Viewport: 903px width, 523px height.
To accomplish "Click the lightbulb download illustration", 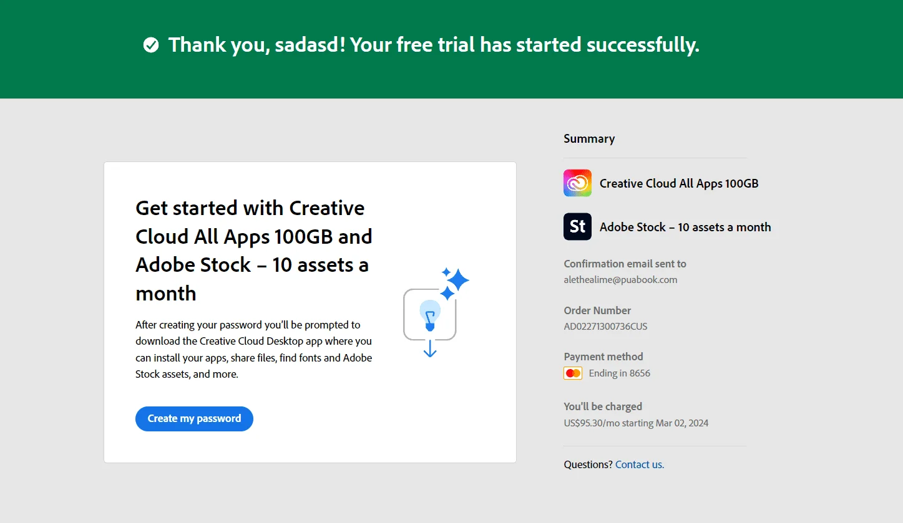I will pos(436,312).
